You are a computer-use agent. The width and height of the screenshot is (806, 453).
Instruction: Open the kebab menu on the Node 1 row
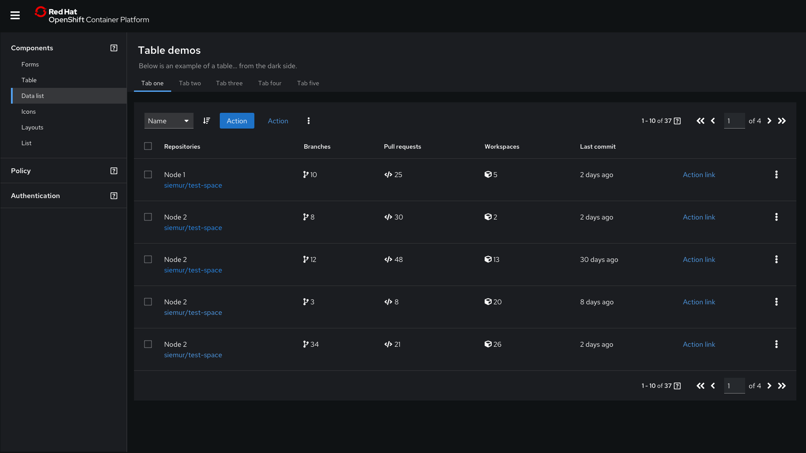tap(776, 174)
